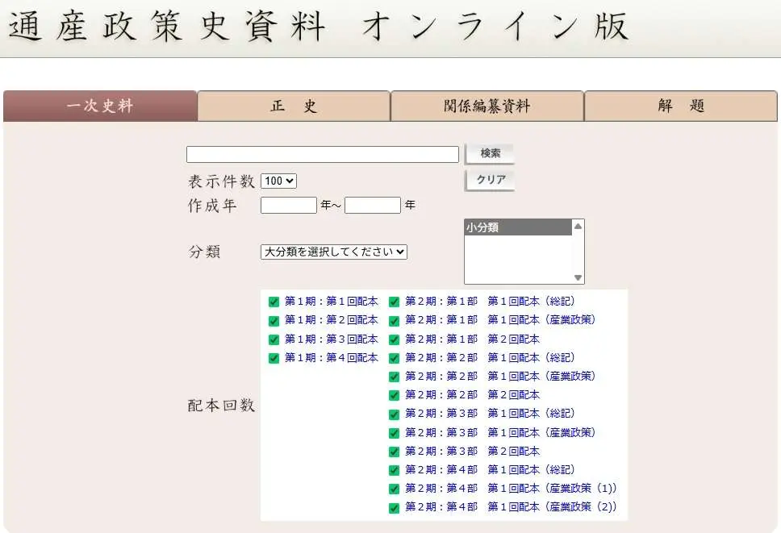This screenshot has width=781, height=533.
Task: Click the up arrow of 小分類 scrollbar
Action: (578, 227)
